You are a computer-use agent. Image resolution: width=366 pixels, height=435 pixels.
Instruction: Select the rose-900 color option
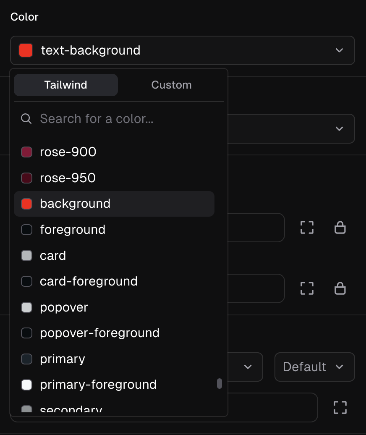coord(68,152)
